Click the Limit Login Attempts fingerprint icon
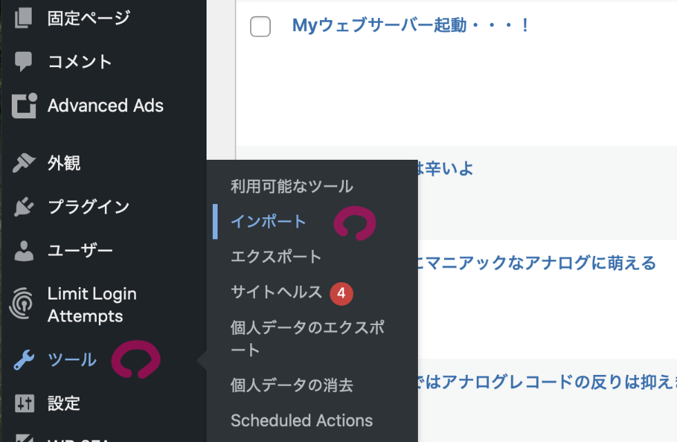The width and height of the screenshot is (677, 442). 23,305
